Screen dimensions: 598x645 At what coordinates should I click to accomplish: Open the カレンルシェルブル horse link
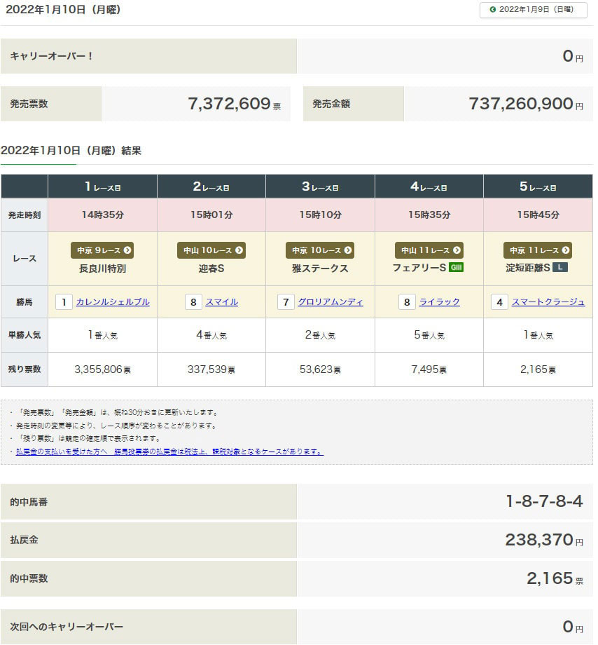click(113, 302)
